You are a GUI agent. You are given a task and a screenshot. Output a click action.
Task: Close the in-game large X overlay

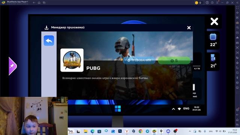pyautogui.click(x=214, y=21)
